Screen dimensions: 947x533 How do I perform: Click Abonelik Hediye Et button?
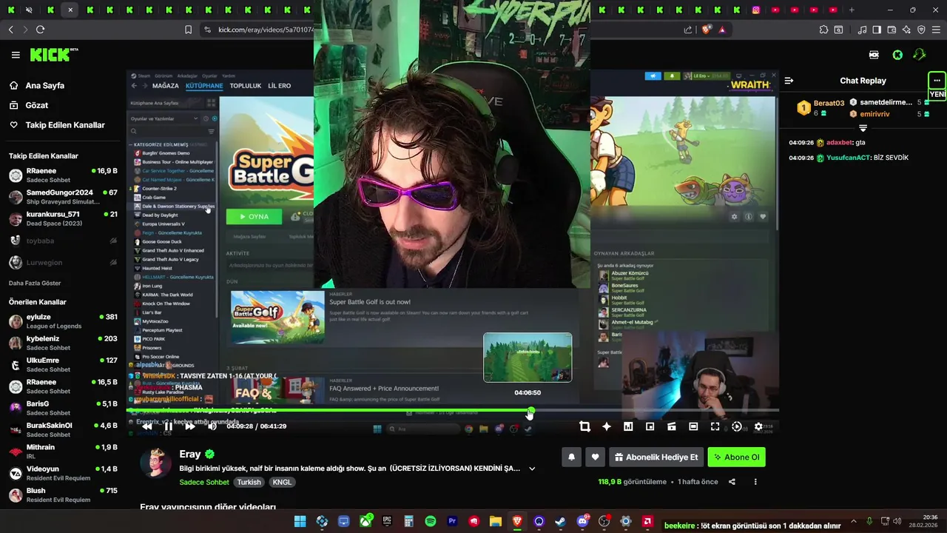coord(656,457)
